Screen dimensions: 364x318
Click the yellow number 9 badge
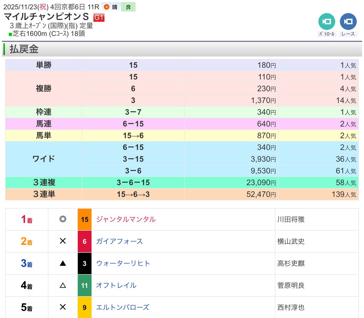(85, 307)
